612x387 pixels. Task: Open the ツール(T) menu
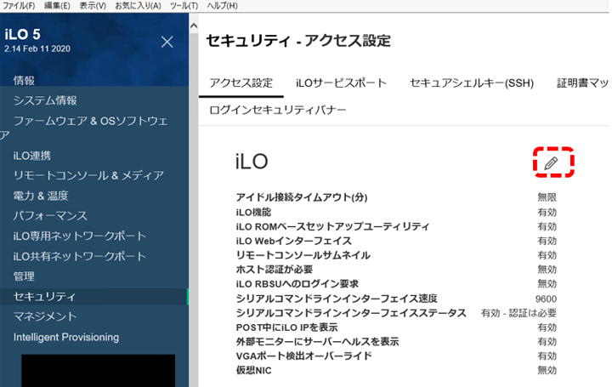[184, 6]
